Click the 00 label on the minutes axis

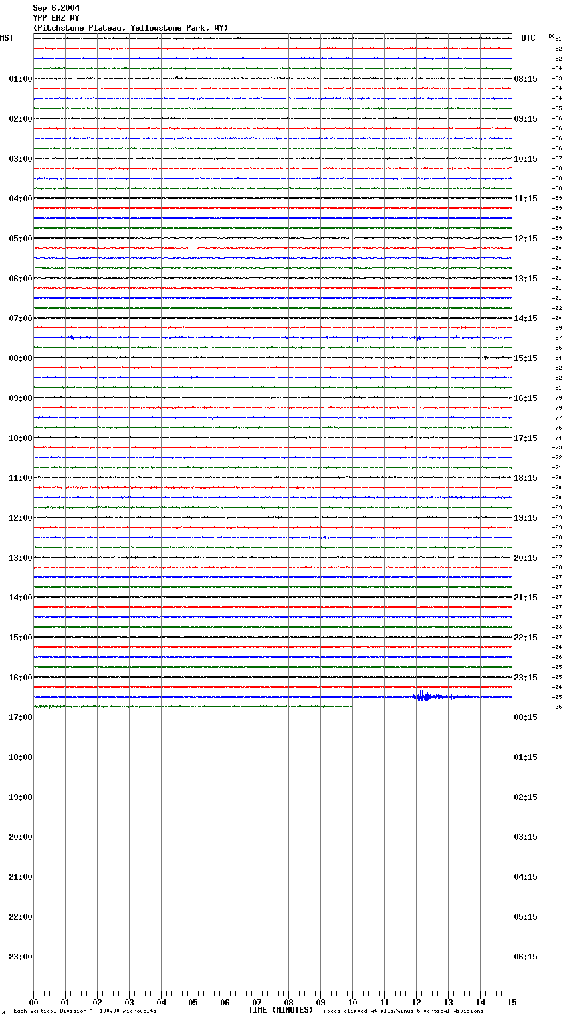coord(33,1003)
